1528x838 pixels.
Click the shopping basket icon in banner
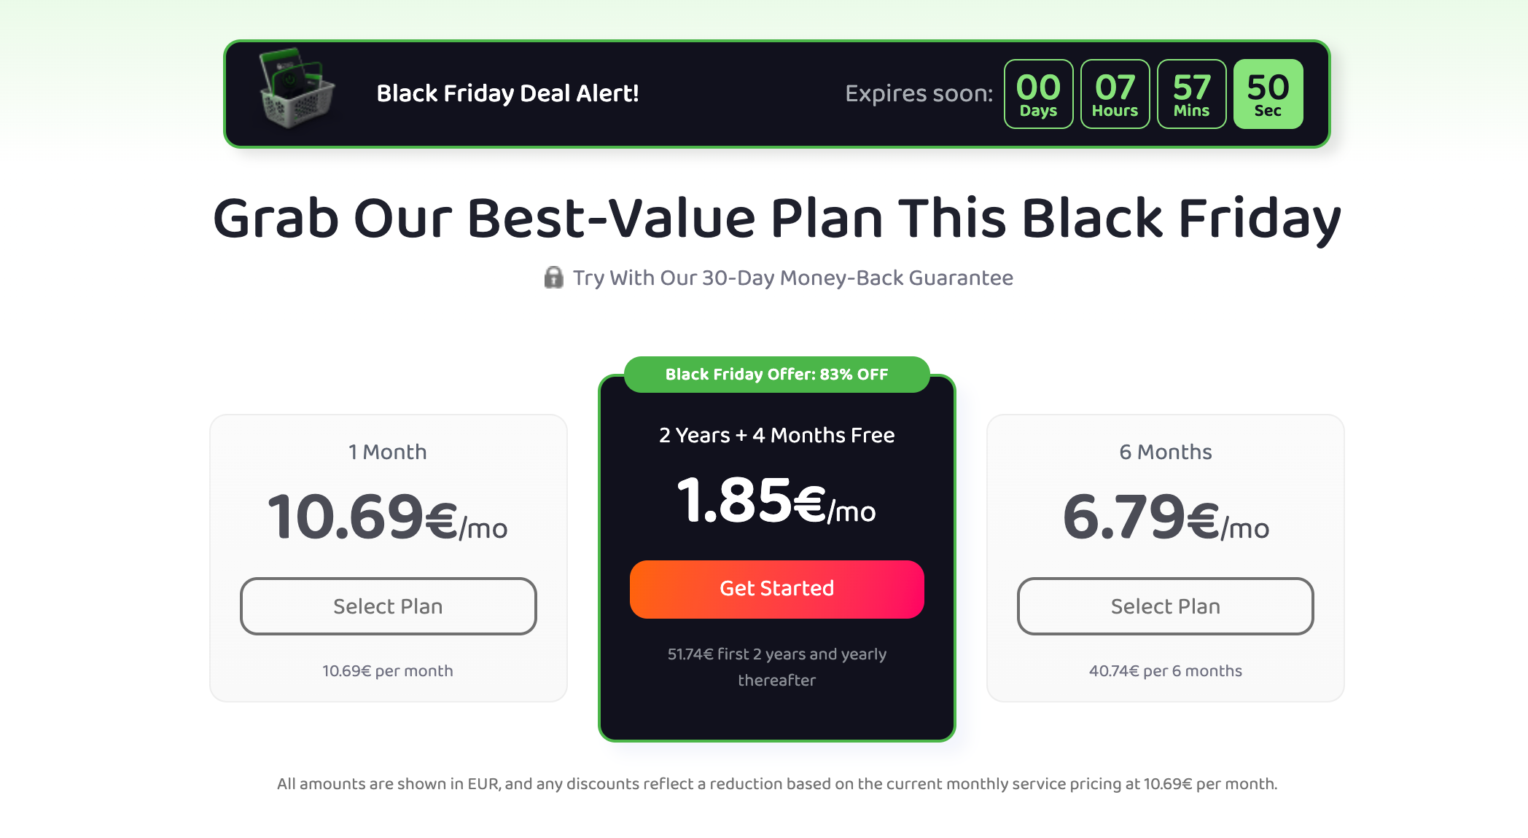click(297, 89)
